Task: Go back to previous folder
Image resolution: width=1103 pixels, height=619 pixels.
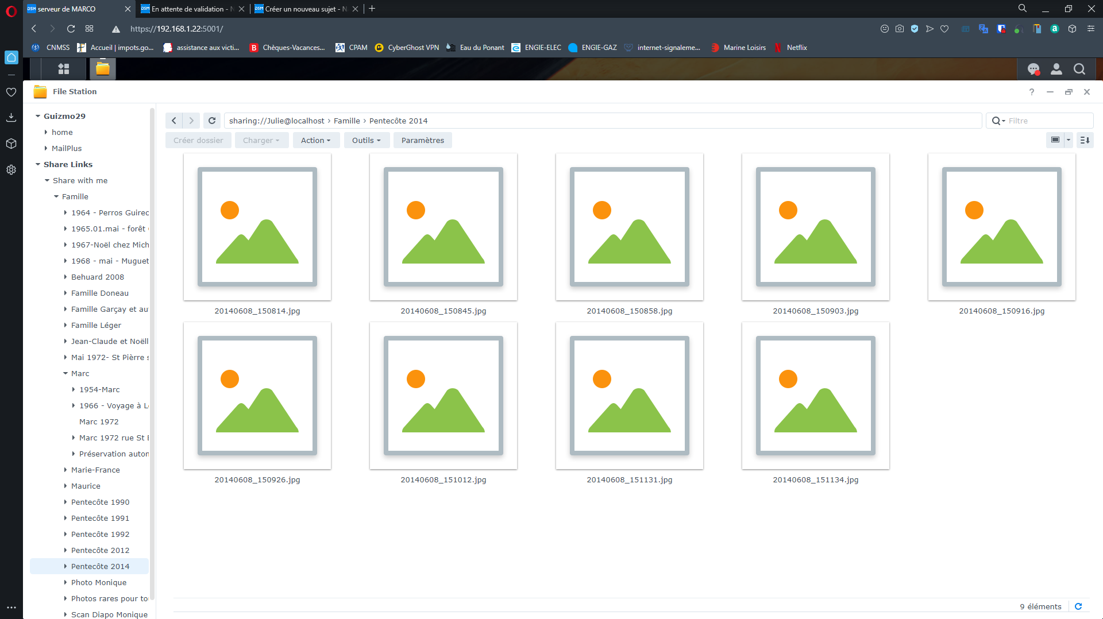Action: point(174,121)
